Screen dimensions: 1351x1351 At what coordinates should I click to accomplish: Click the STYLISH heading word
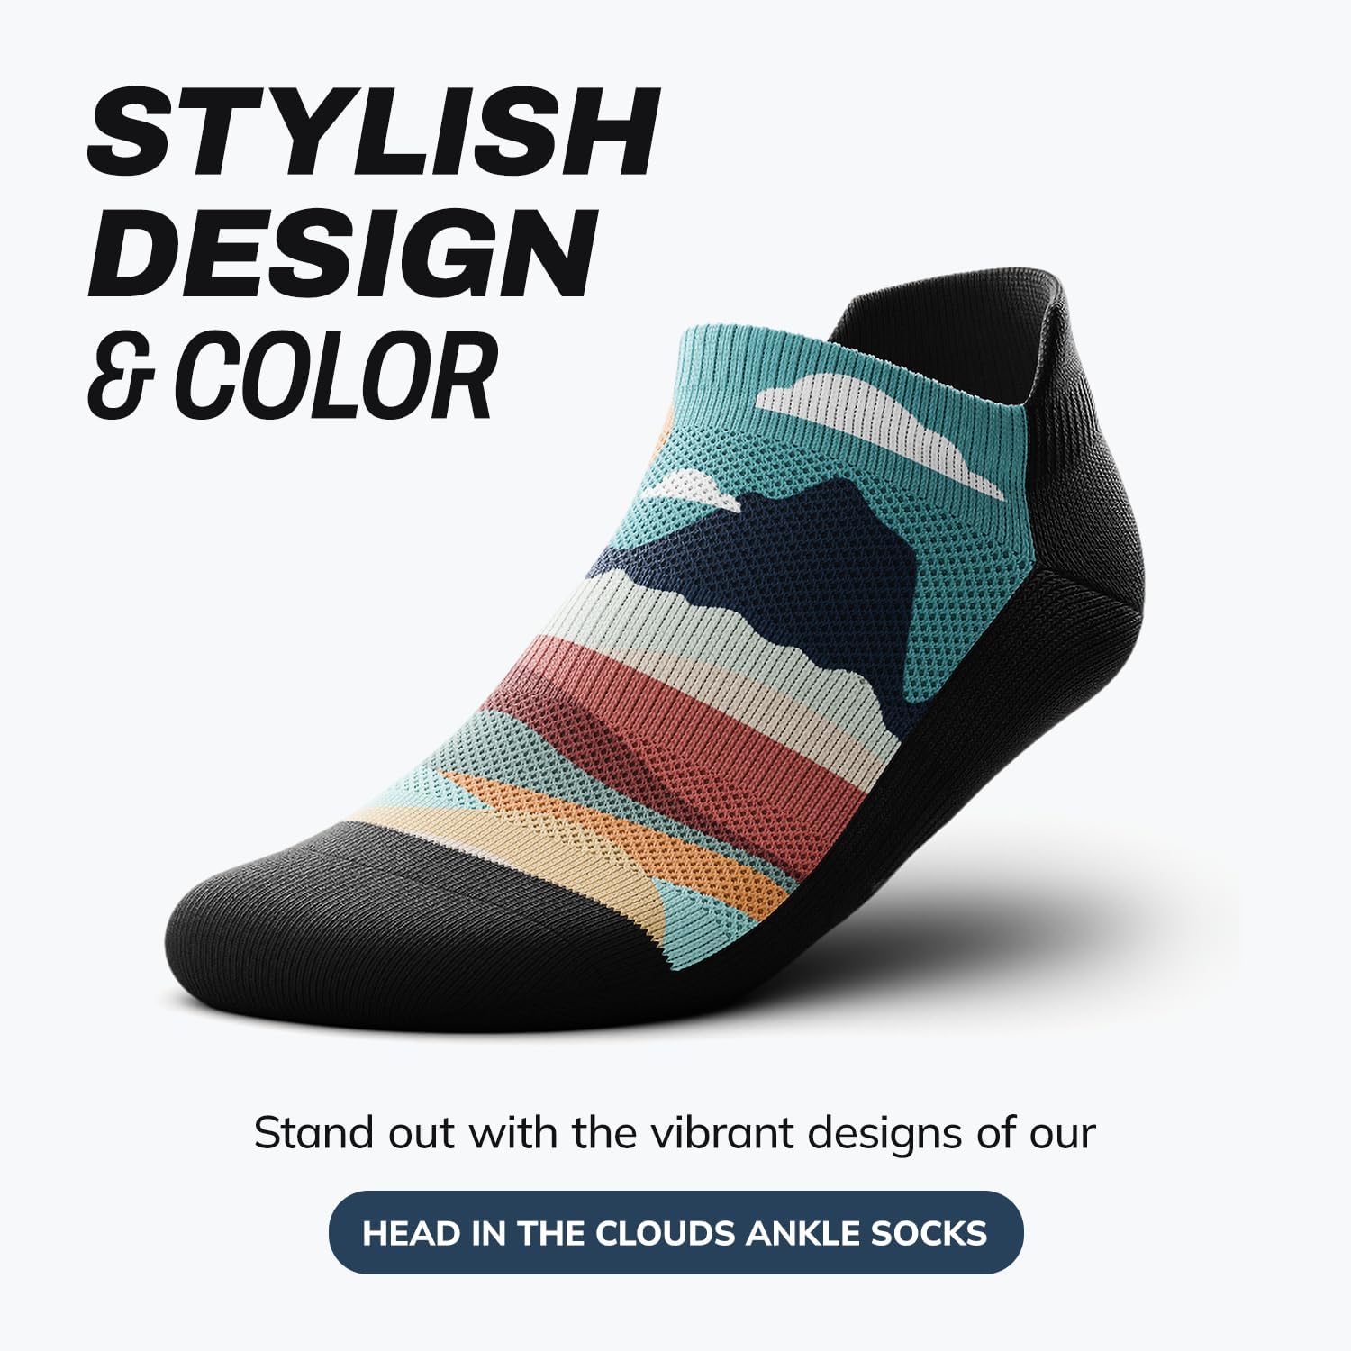coord(373,134)
